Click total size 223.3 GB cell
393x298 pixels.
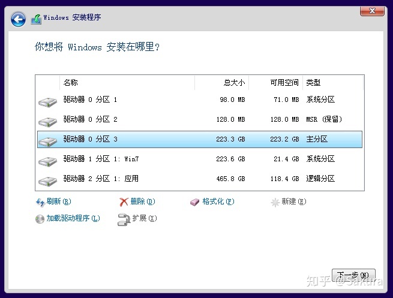click(x=230, y=139)
